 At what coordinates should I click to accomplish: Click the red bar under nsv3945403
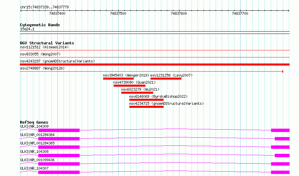118,79
